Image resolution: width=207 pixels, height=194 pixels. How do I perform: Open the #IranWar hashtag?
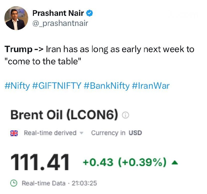[x=151, y=86]
